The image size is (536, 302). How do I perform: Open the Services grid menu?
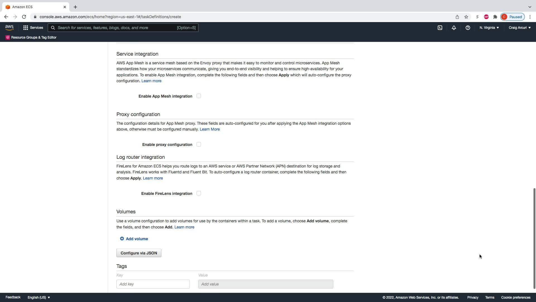[33, 28]
